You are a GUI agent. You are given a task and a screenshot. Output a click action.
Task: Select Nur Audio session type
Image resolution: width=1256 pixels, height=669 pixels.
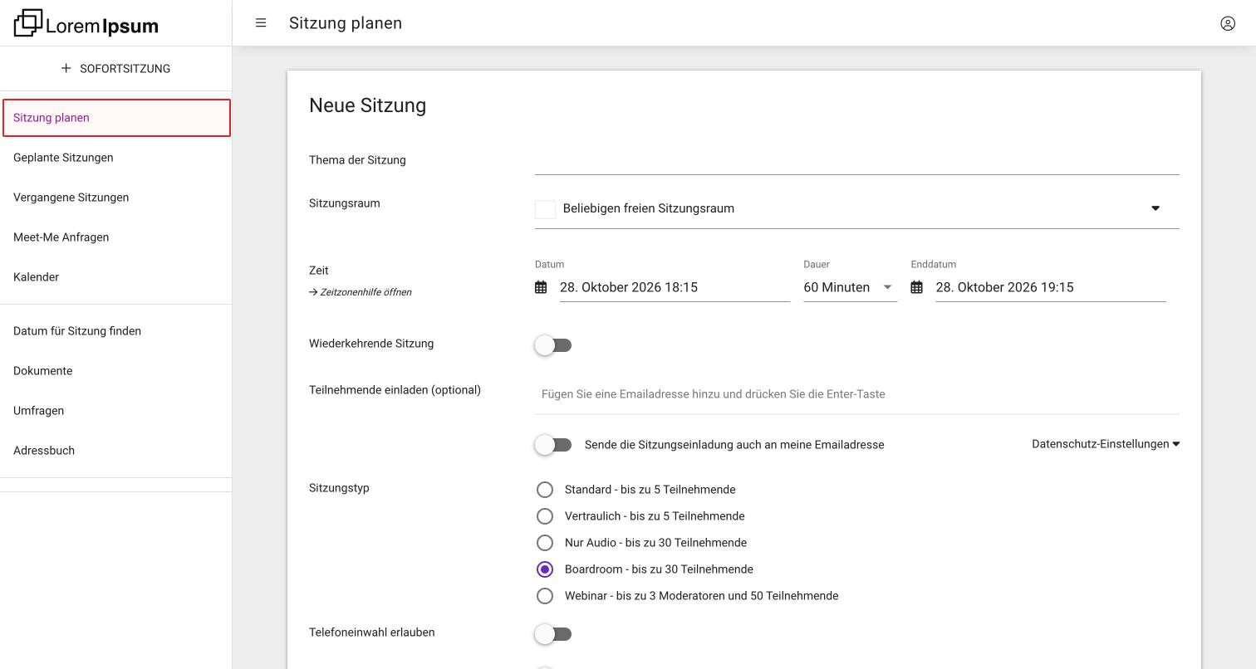[545, 543]
